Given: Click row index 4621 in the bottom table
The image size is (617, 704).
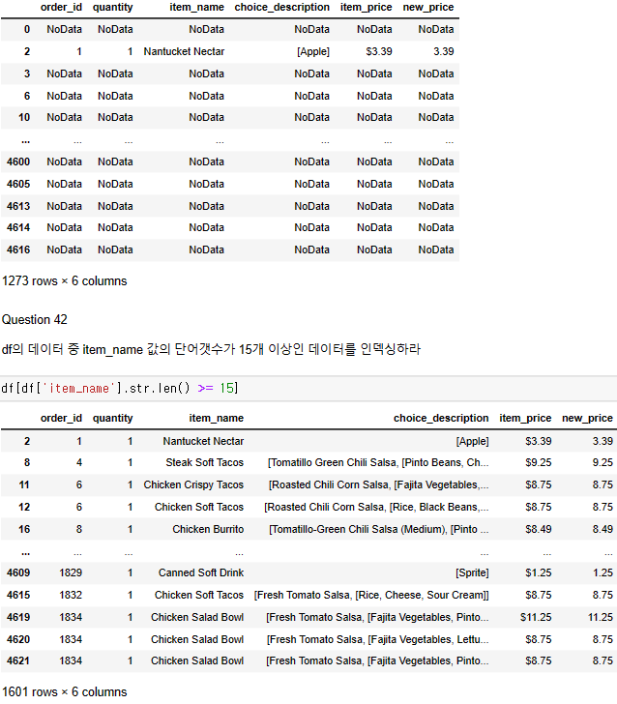Looking at the screenshot, I should (x=18, y=660).
